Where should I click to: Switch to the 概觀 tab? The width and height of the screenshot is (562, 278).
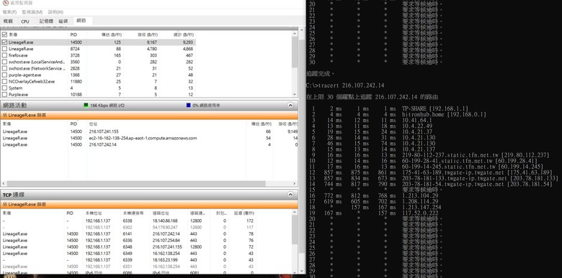[x=8, y=22]
